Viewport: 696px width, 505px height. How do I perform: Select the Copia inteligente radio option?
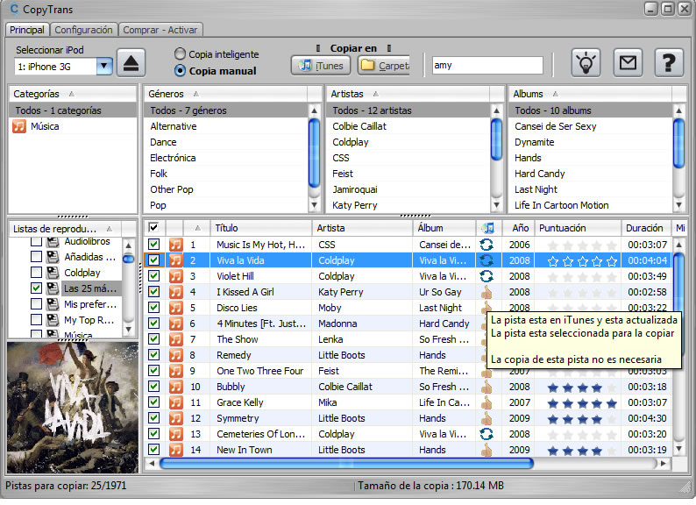click(x=180, y=54)
